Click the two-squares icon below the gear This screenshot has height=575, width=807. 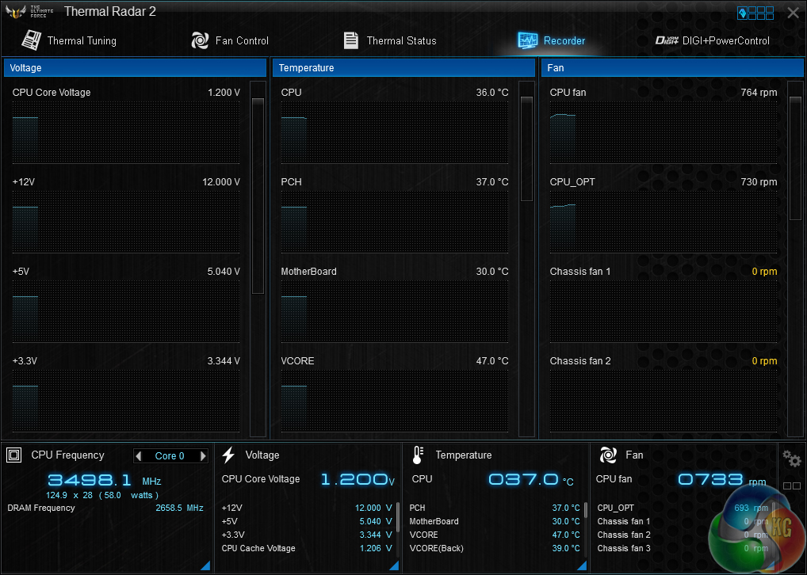point(791,486)
